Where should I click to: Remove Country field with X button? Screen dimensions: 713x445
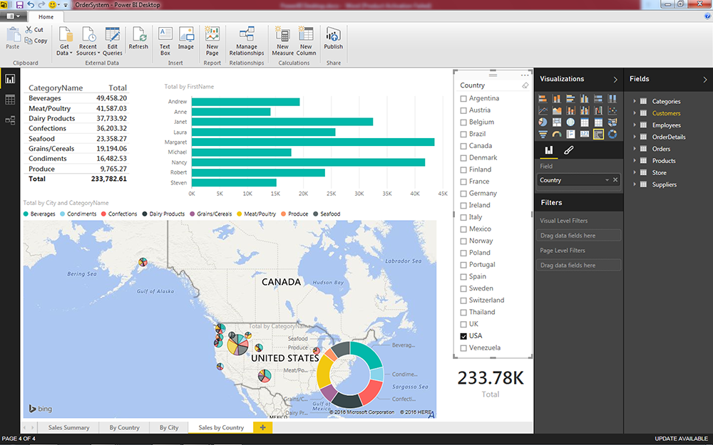(x=615, y=180)
